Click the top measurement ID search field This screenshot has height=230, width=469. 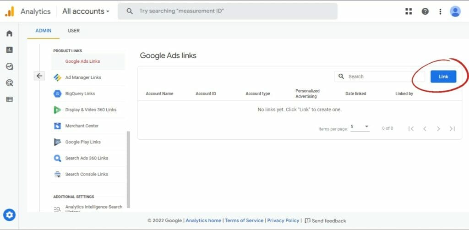click(x=227, y=11)
